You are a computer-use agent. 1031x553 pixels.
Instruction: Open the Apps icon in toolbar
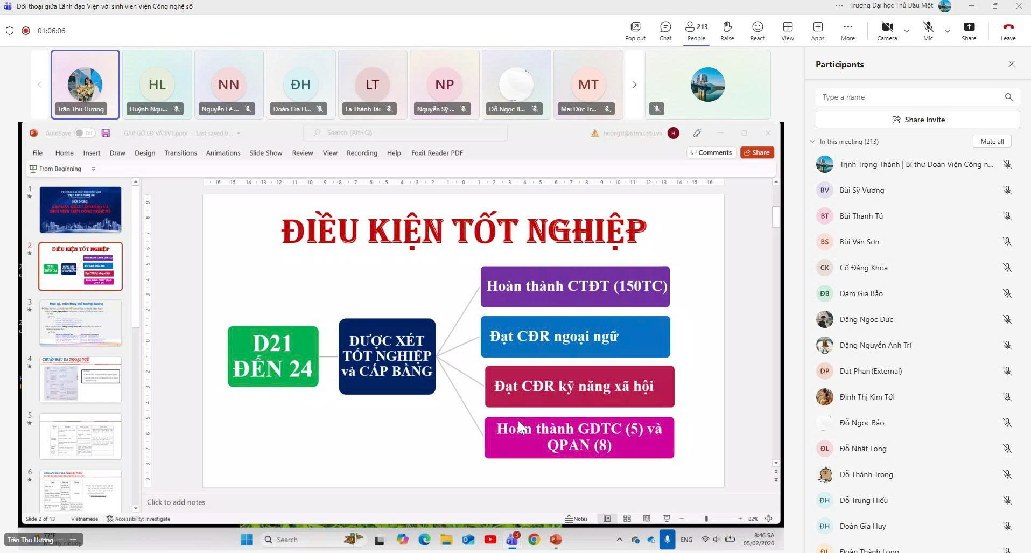click(817, 31)
